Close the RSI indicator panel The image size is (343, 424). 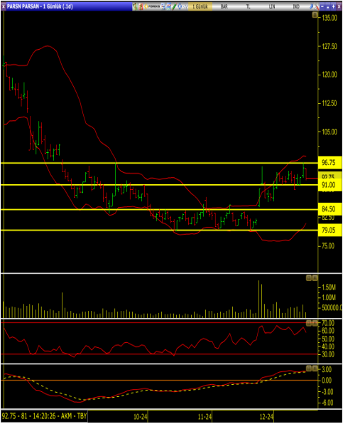315,323
